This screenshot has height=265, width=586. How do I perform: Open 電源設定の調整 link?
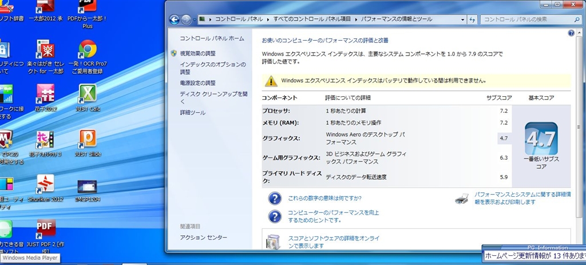tap(197, 83)
